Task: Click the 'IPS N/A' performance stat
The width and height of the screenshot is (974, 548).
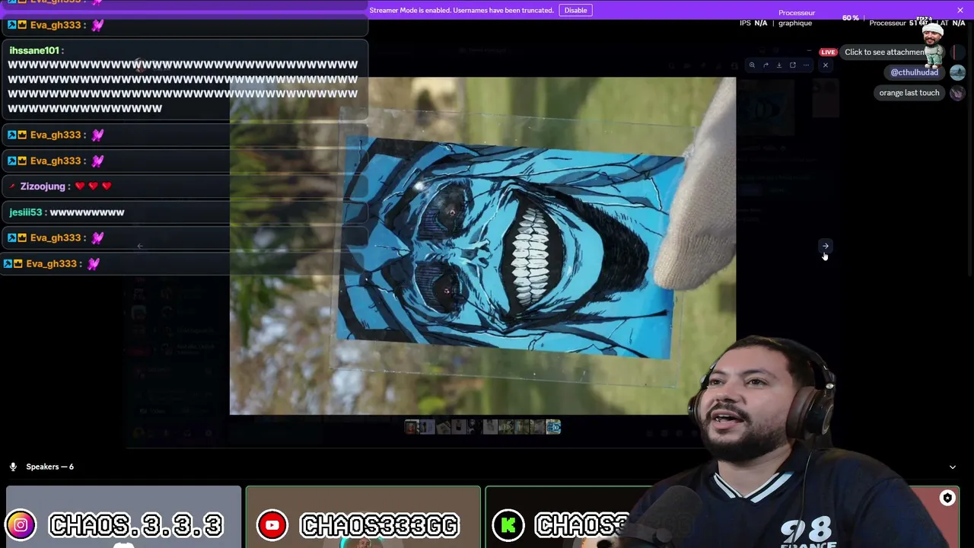Action: (x=753, y=23)
